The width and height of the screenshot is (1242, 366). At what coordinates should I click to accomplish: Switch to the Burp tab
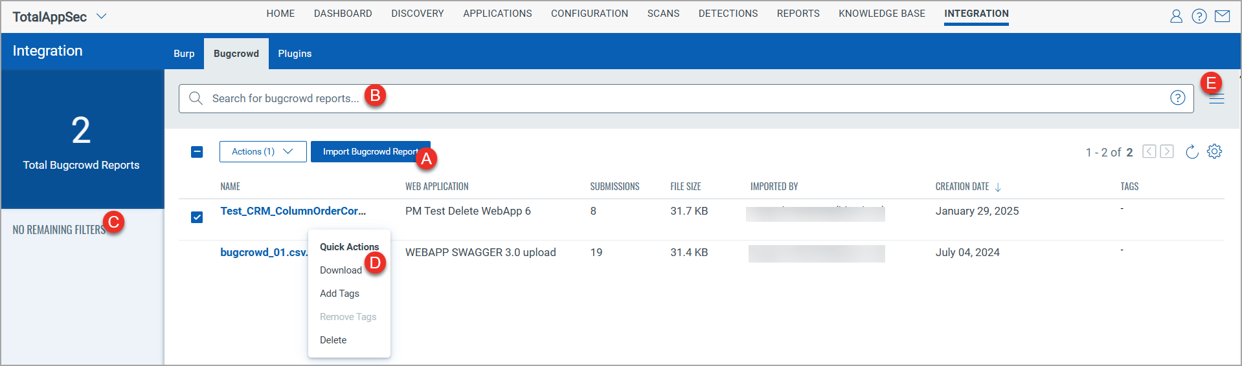click(184, 54)
